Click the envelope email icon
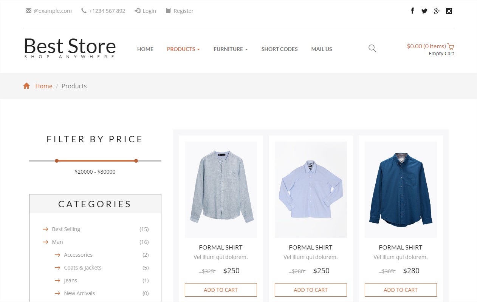This screenshot has height=302, width=477. [x=28, y=11]
